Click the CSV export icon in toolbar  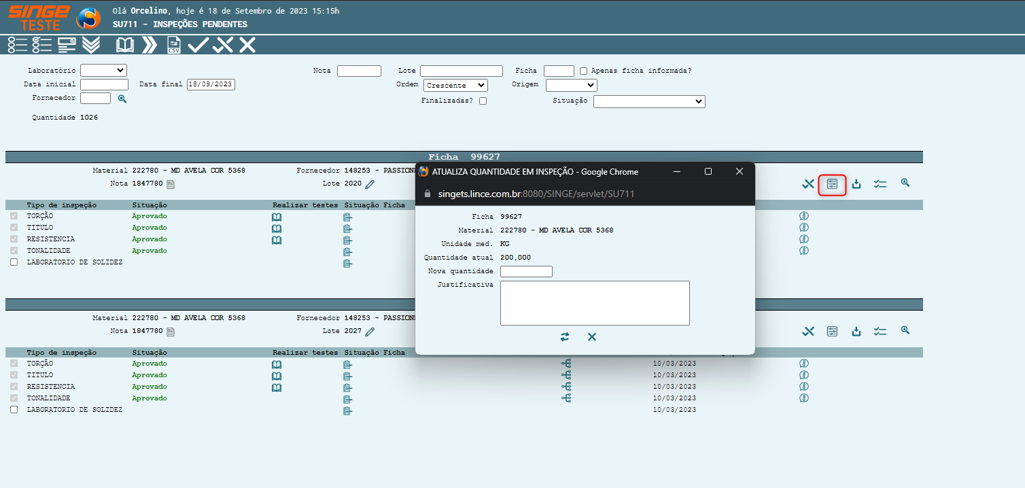[174, 46]
